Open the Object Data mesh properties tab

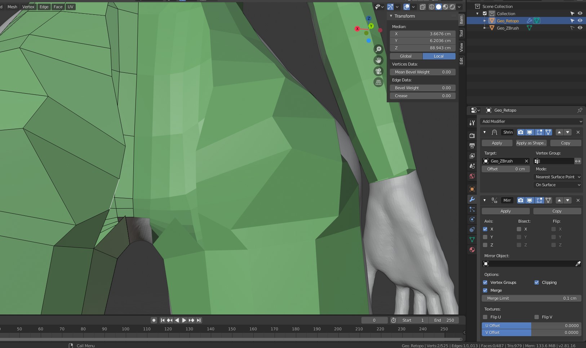point(472,240)
